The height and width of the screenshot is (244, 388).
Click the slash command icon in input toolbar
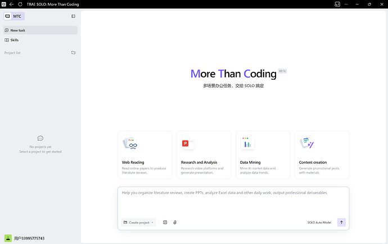coord(165,222)
